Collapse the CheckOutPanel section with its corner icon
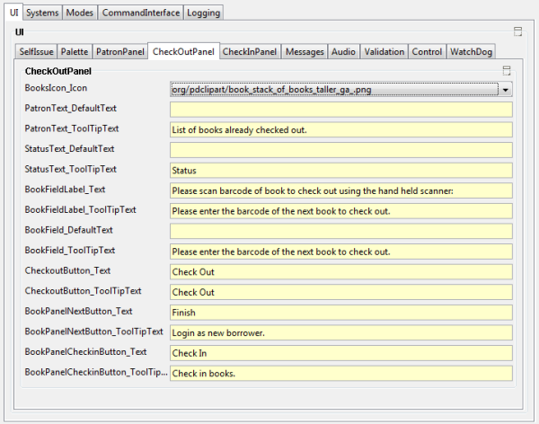Viewport: 539px width, 424px height. coord(507,70)
